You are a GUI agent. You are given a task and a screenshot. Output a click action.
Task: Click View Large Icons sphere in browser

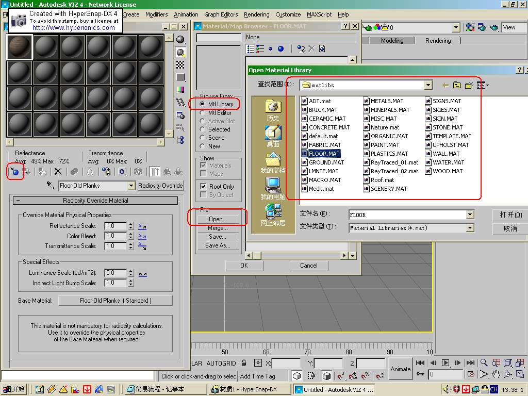pyautogui.click(x=280, y=49)
